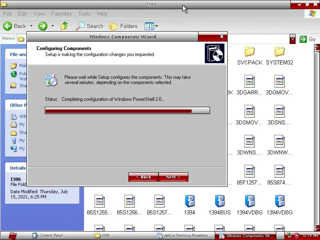
Task: Select the 3DSMOV file icon
Action: click(x=249, y=111)
